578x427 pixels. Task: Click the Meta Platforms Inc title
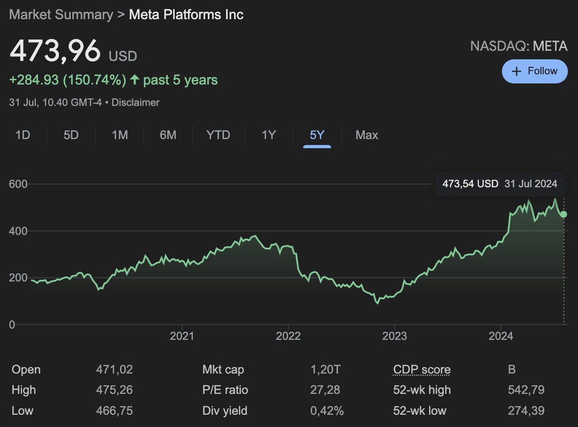pos(186,15)
